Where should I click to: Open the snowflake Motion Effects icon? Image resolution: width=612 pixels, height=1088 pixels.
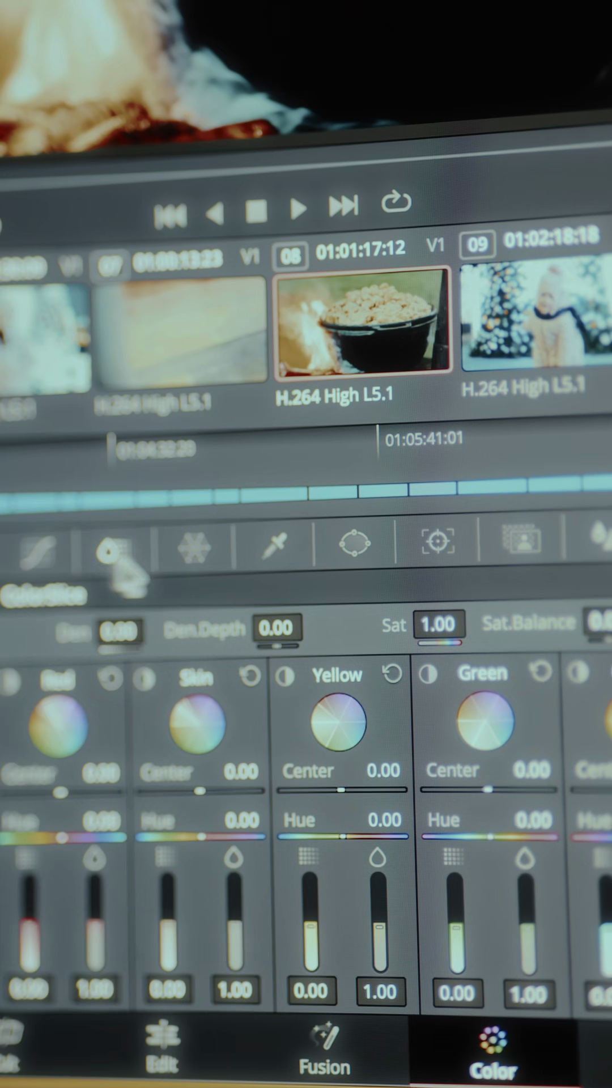click(194, 547)
